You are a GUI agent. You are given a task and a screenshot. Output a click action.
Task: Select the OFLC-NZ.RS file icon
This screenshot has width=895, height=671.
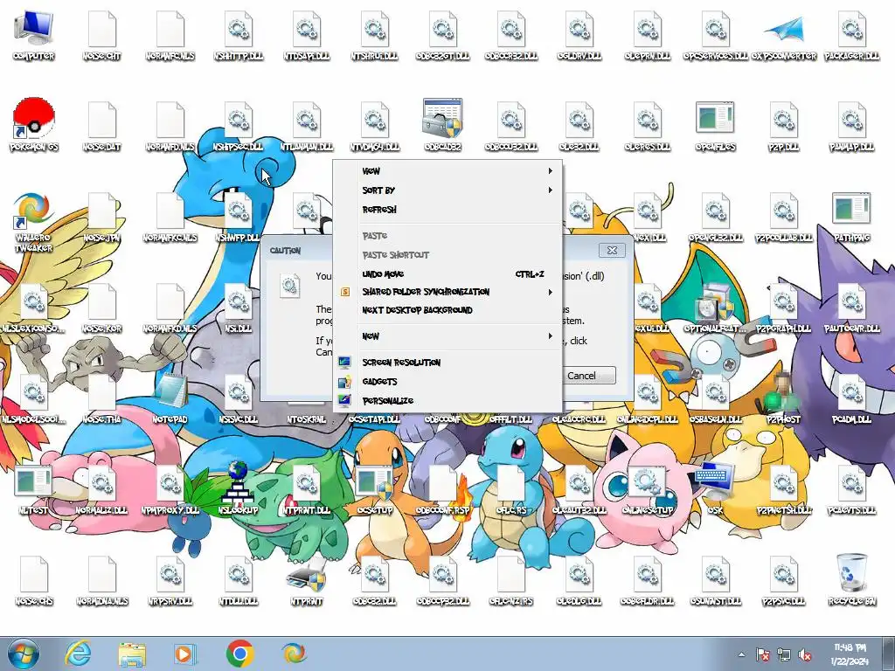click(x=510, y=580)
